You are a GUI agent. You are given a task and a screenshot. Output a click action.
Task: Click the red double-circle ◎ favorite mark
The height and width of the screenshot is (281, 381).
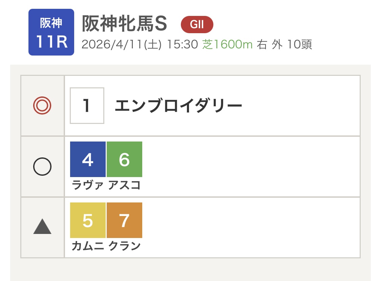click(x=42, y=106)
